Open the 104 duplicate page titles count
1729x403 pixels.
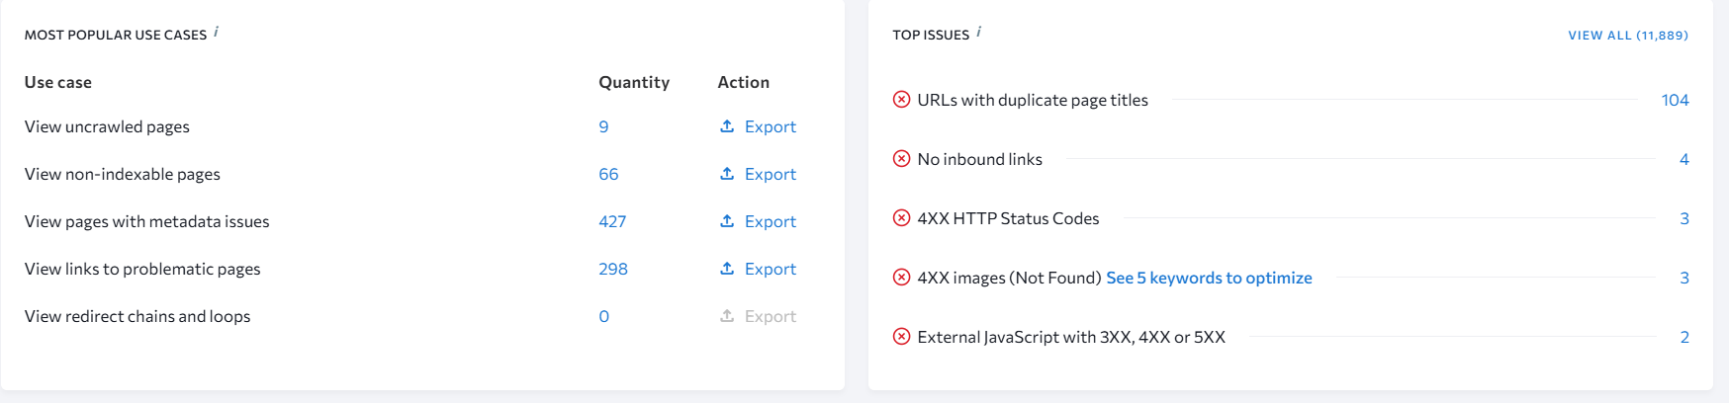(x=1675, y=100)
